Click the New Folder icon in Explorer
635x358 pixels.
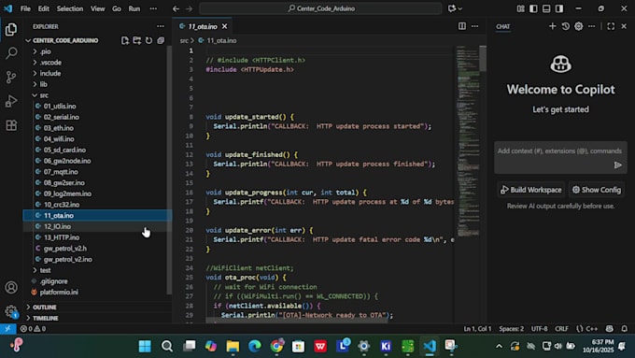point(137,40)
